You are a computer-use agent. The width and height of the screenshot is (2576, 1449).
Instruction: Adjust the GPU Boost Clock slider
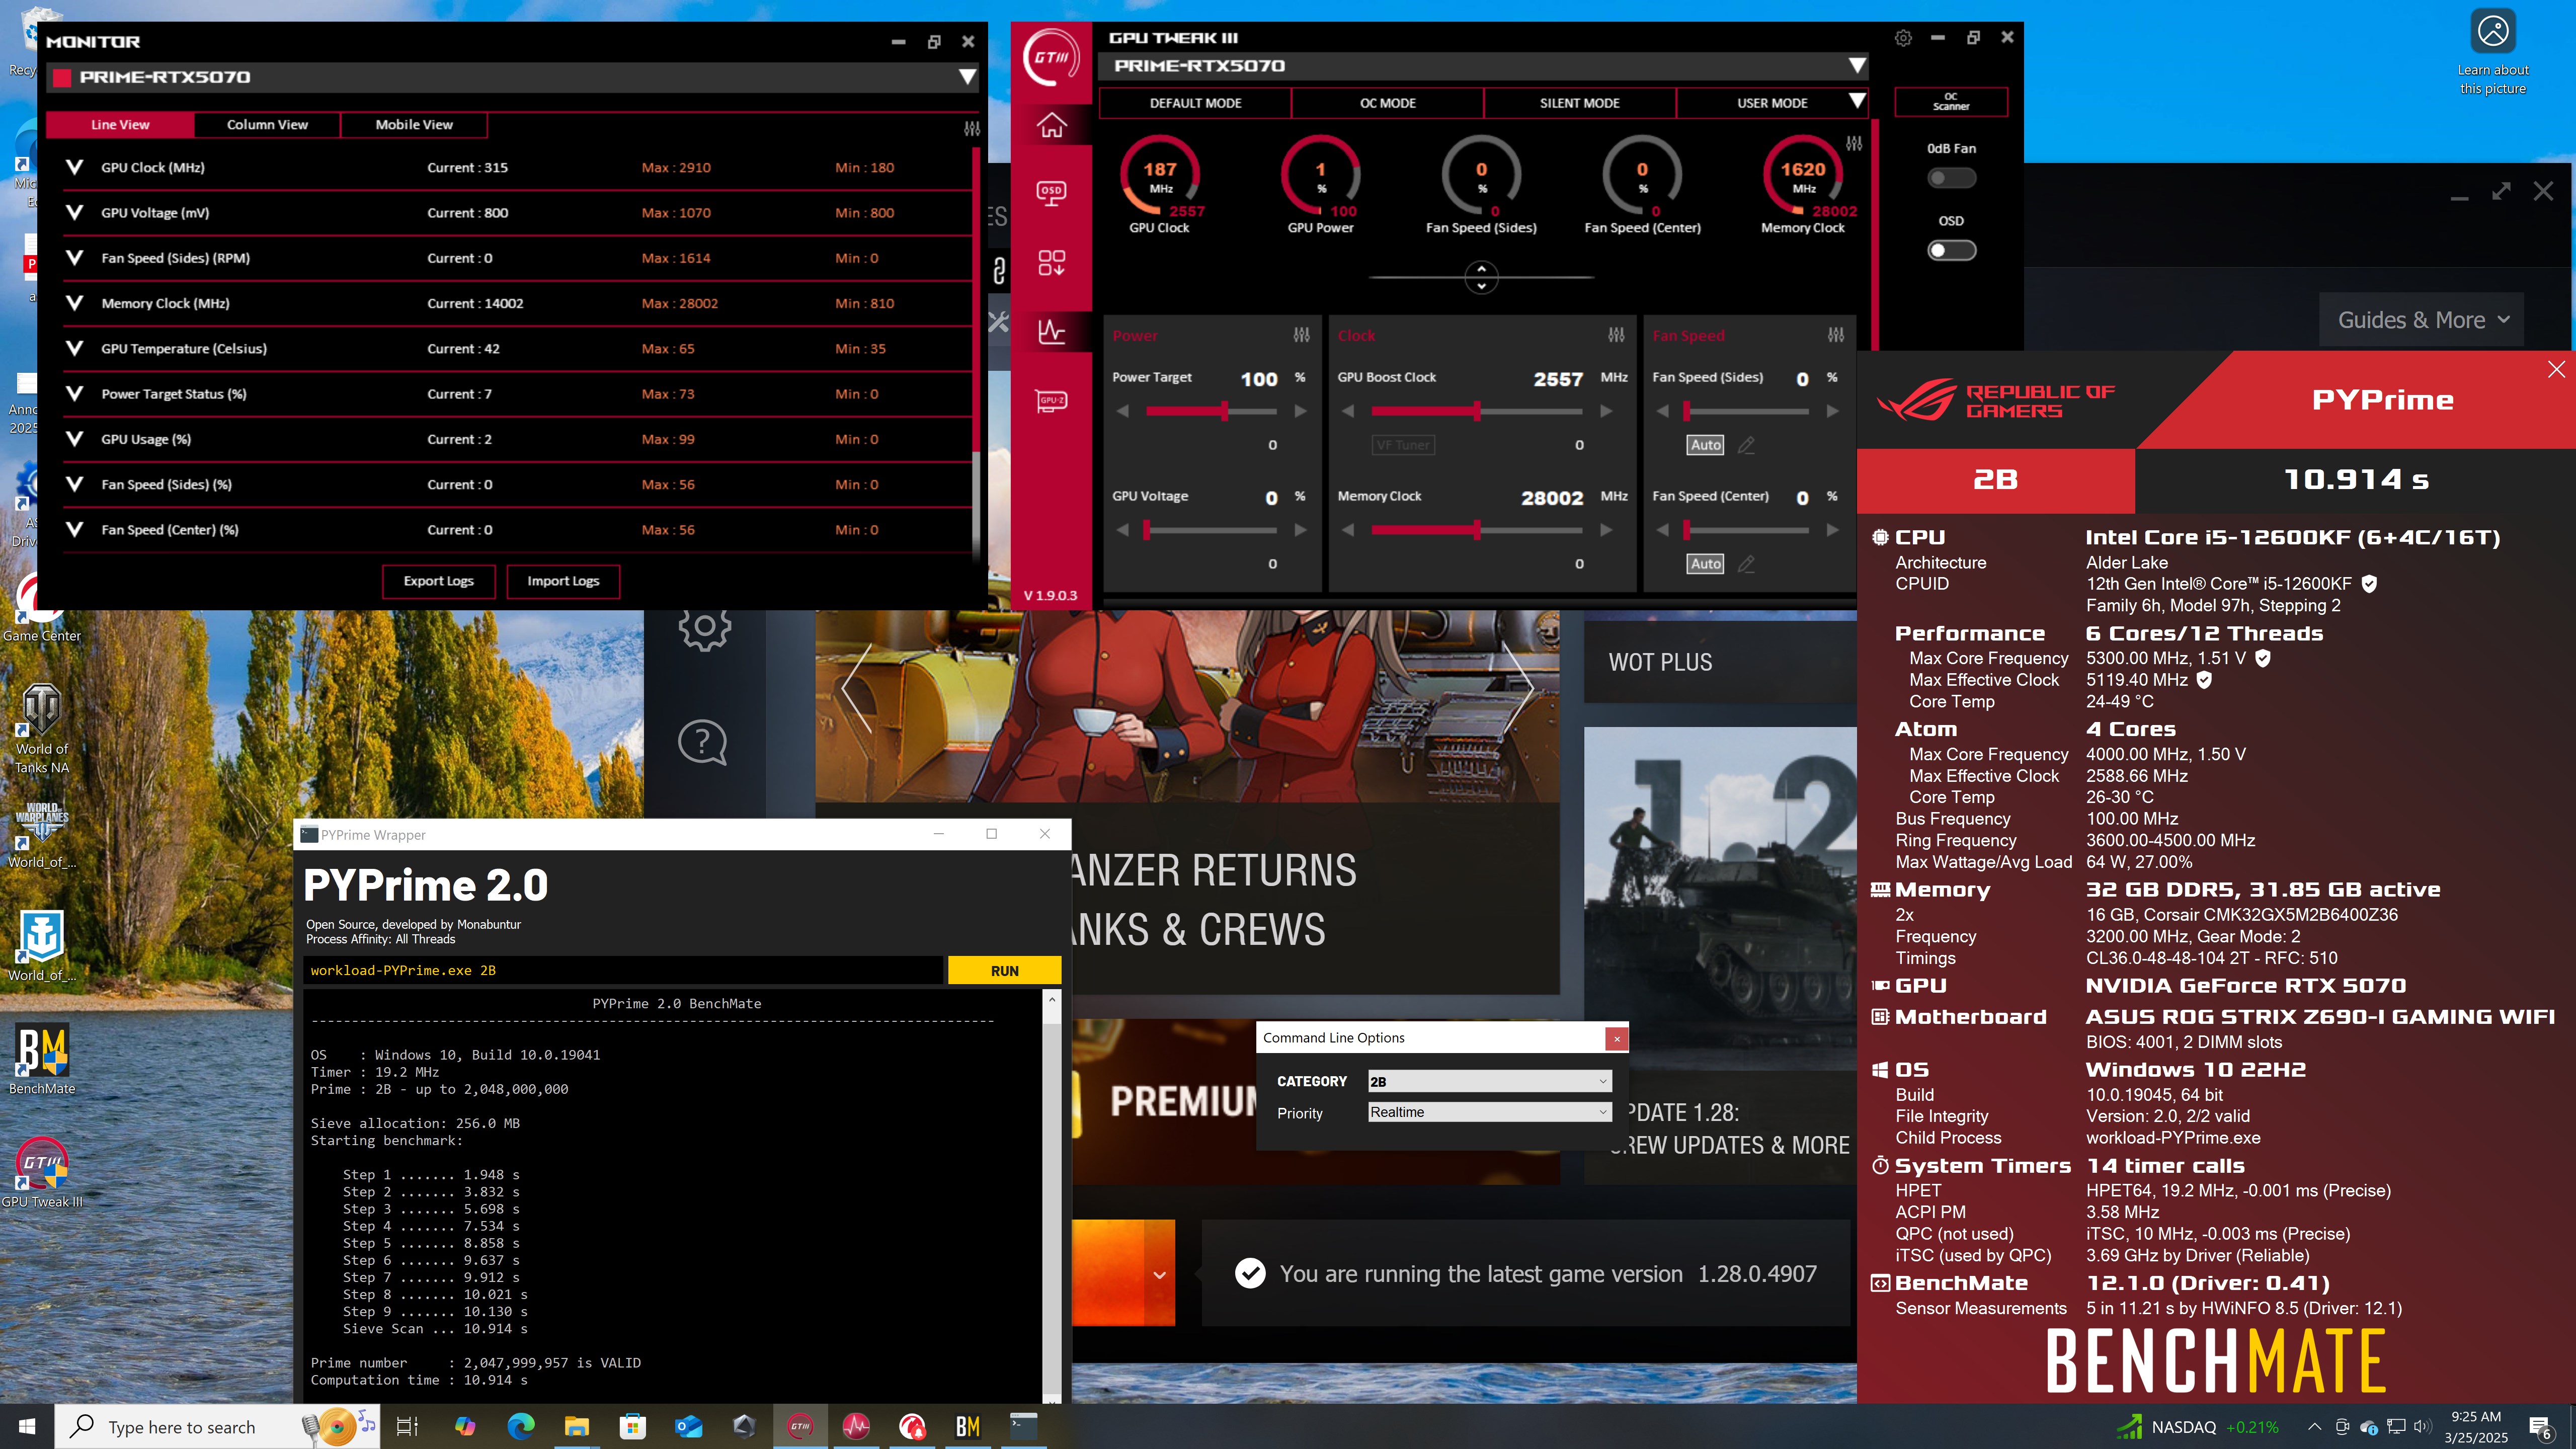tap(1477, 411)
